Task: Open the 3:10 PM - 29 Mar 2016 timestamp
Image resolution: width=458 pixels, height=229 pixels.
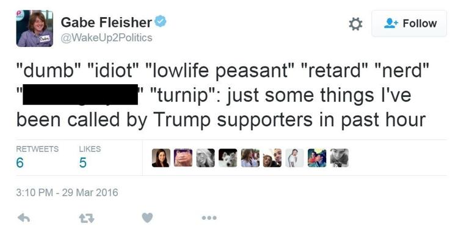Action: click(67, 192)
